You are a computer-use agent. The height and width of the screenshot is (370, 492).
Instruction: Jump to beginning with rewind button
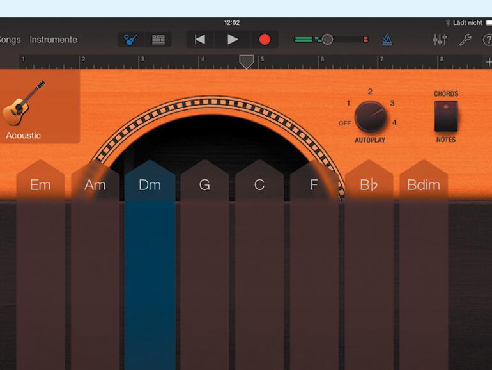coord(200,40)
